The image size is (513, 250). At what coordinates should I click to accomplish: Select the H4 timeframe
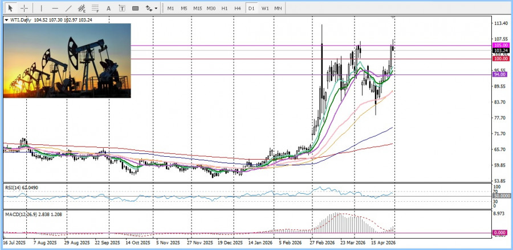[238, 9]
